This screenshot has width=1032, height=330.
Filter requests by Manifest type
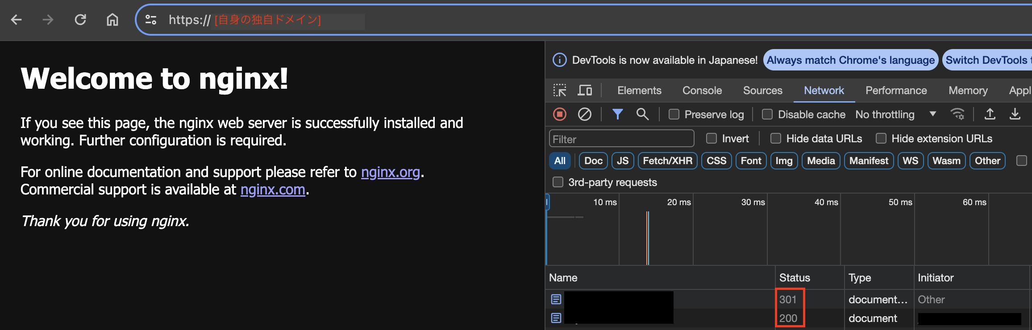(x=869, y=161)
